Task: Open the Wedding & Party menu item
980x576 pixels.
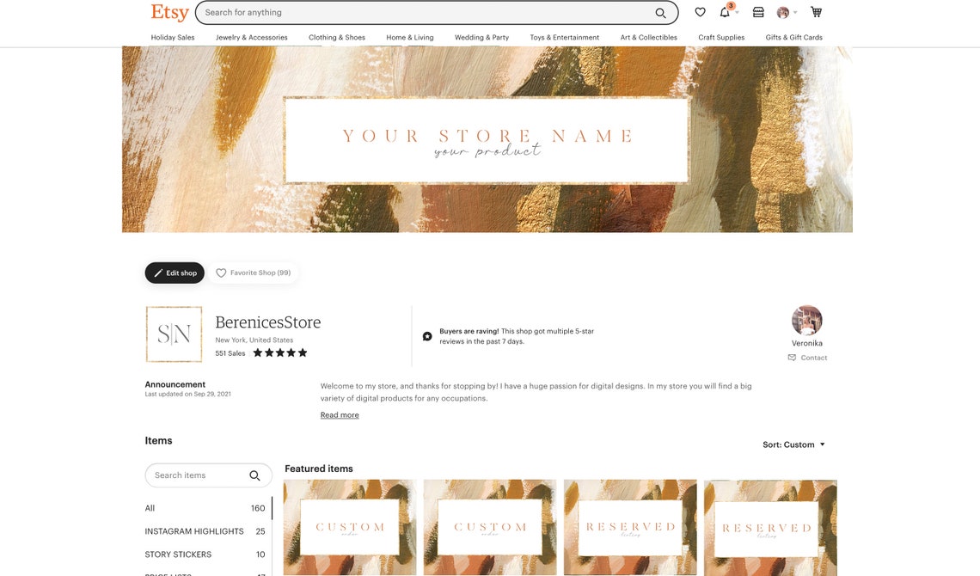Action: [x=481, y=35]
